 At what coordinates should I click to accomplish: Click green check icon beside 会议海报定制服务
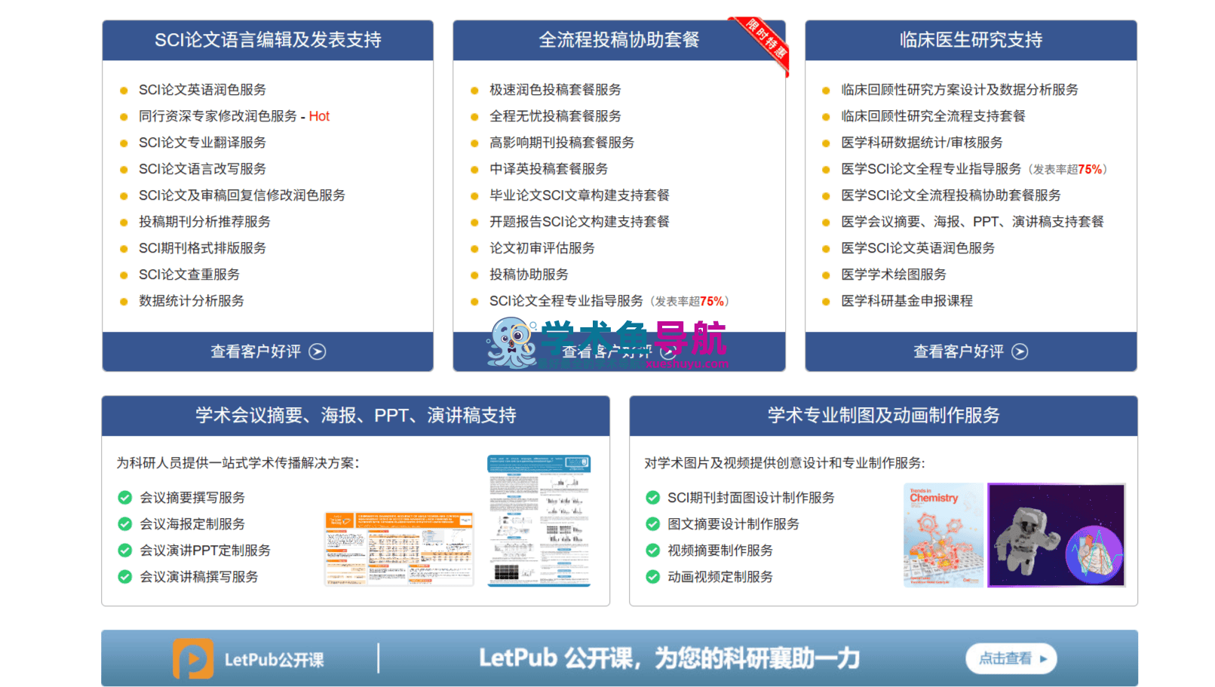point(125,524)
